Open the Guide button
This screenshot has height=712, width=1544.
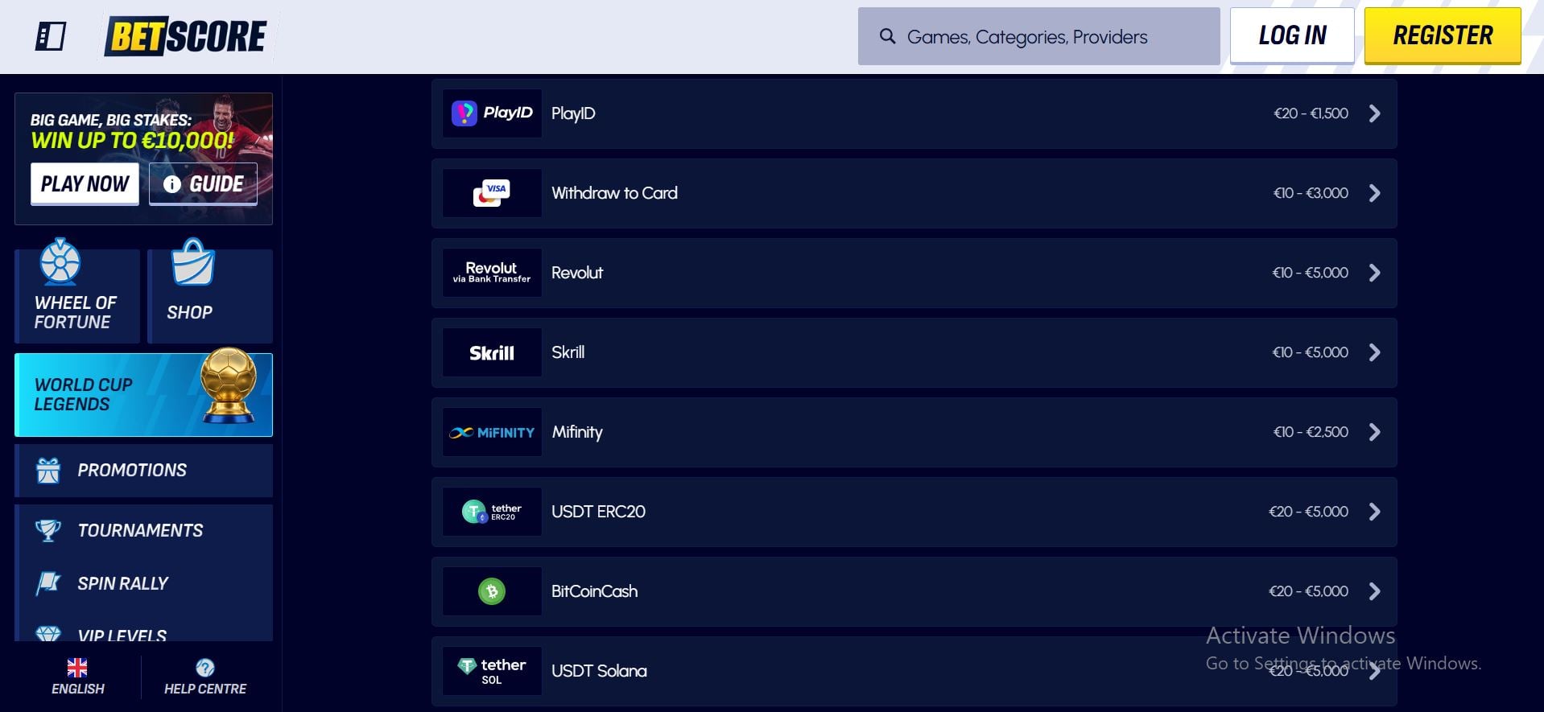pyautogui.click(x=203, y=184)
